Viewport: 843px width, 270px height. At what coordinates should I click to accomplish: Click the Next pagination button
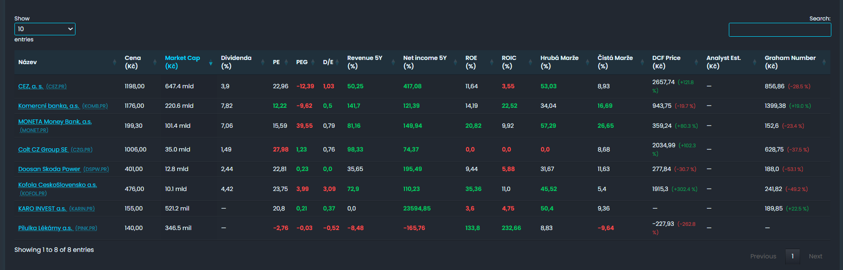coord(816,256)
